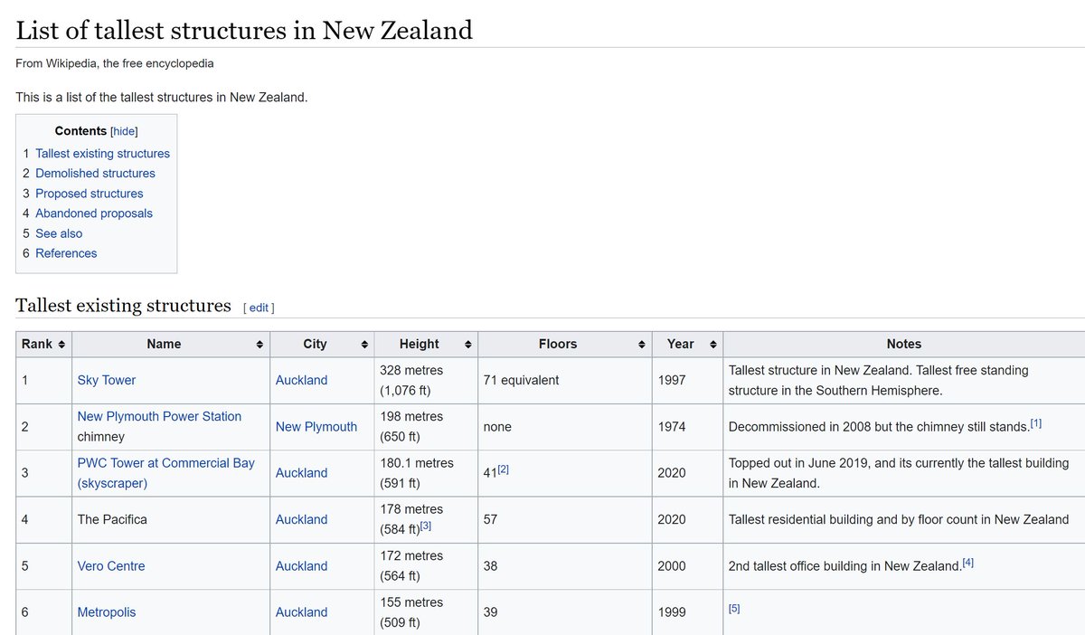Select the 1997 year cell
The height and width of the screenshot is (635, 1085).
tap(688, 381)
